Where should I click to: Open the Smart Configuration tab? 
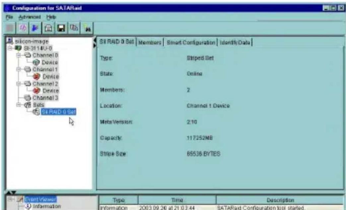[x=191, y=42]
